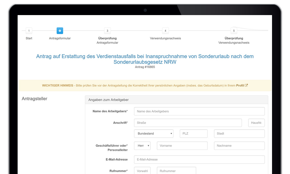Viewport: 290px width, 174px height.
Task: Focus the Nachname field
Action: point(239,146)
